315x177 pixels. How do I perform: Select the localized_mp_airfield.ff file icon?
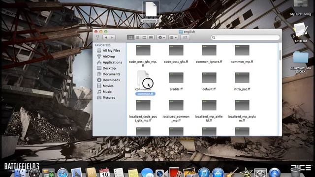tap(209, 105)
